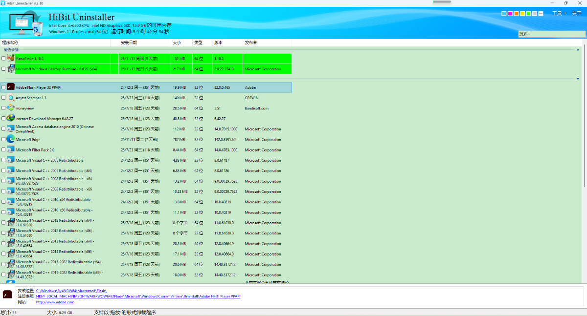Collapse the second program group arrow

578,79
